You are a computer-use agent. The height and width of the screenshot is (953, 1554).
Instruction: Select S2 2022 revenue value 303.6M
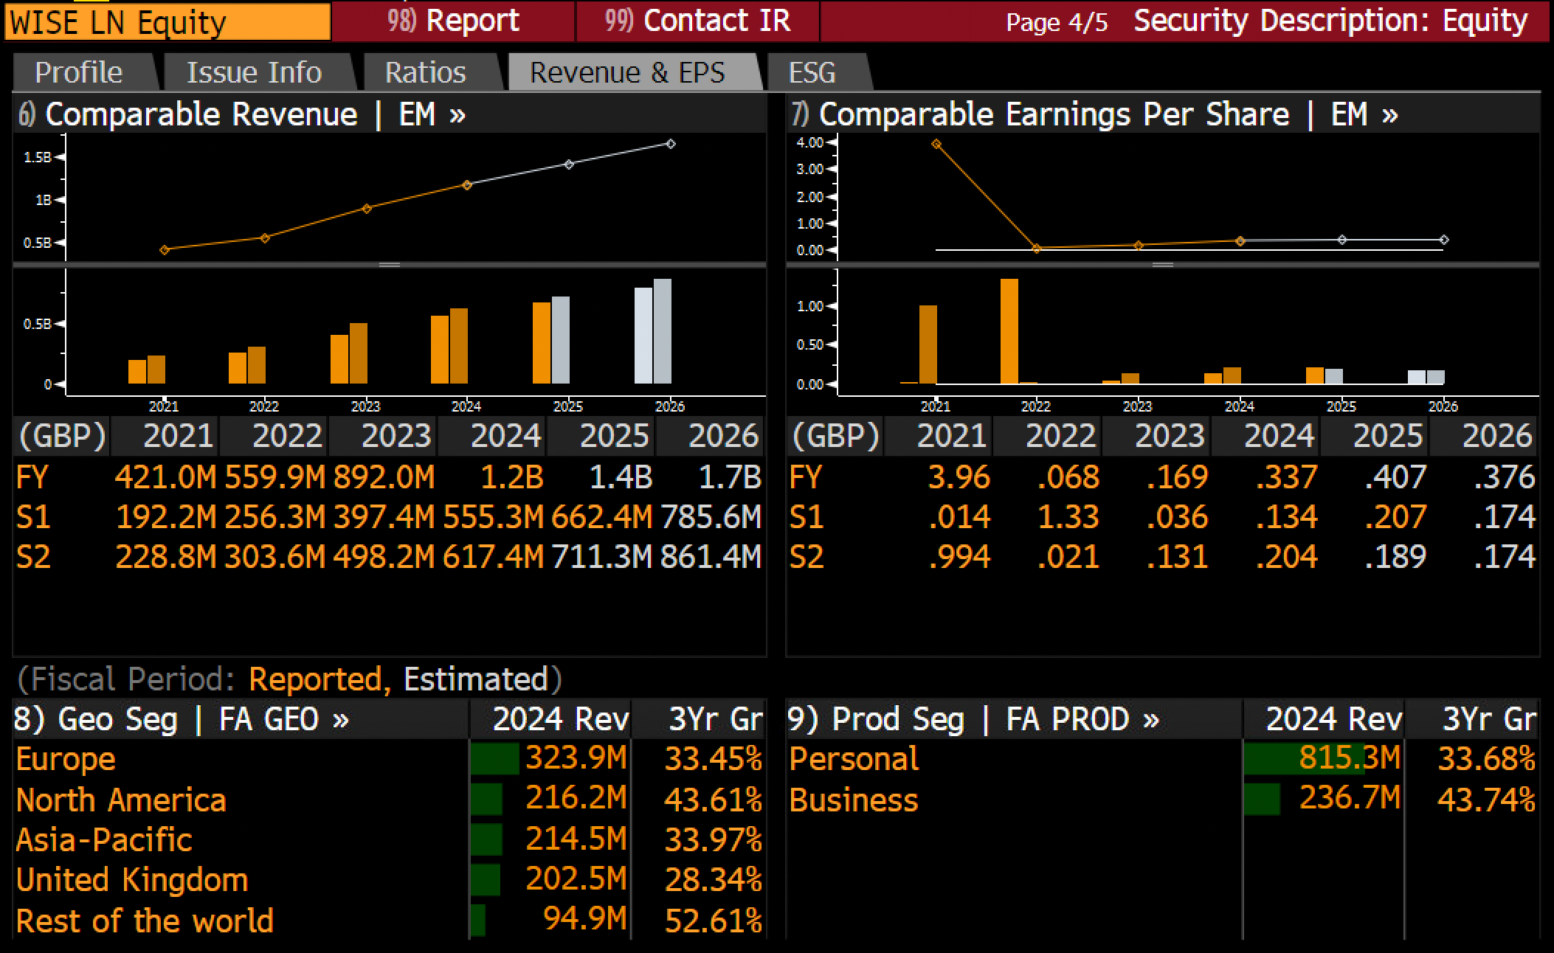[274, 557]
